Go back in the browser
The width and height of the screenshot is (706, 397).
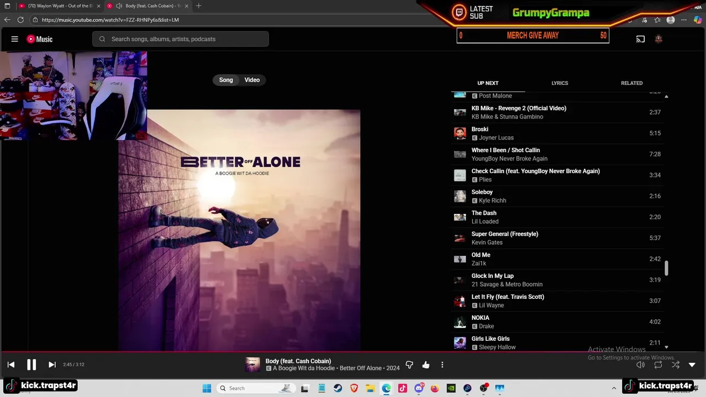click(7, 20)
